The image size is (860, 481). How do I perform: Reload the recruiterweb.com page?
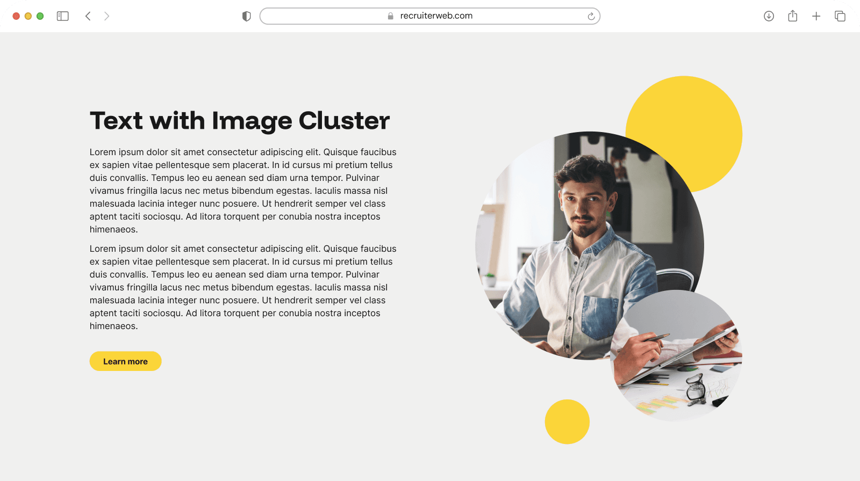(591, 16)
